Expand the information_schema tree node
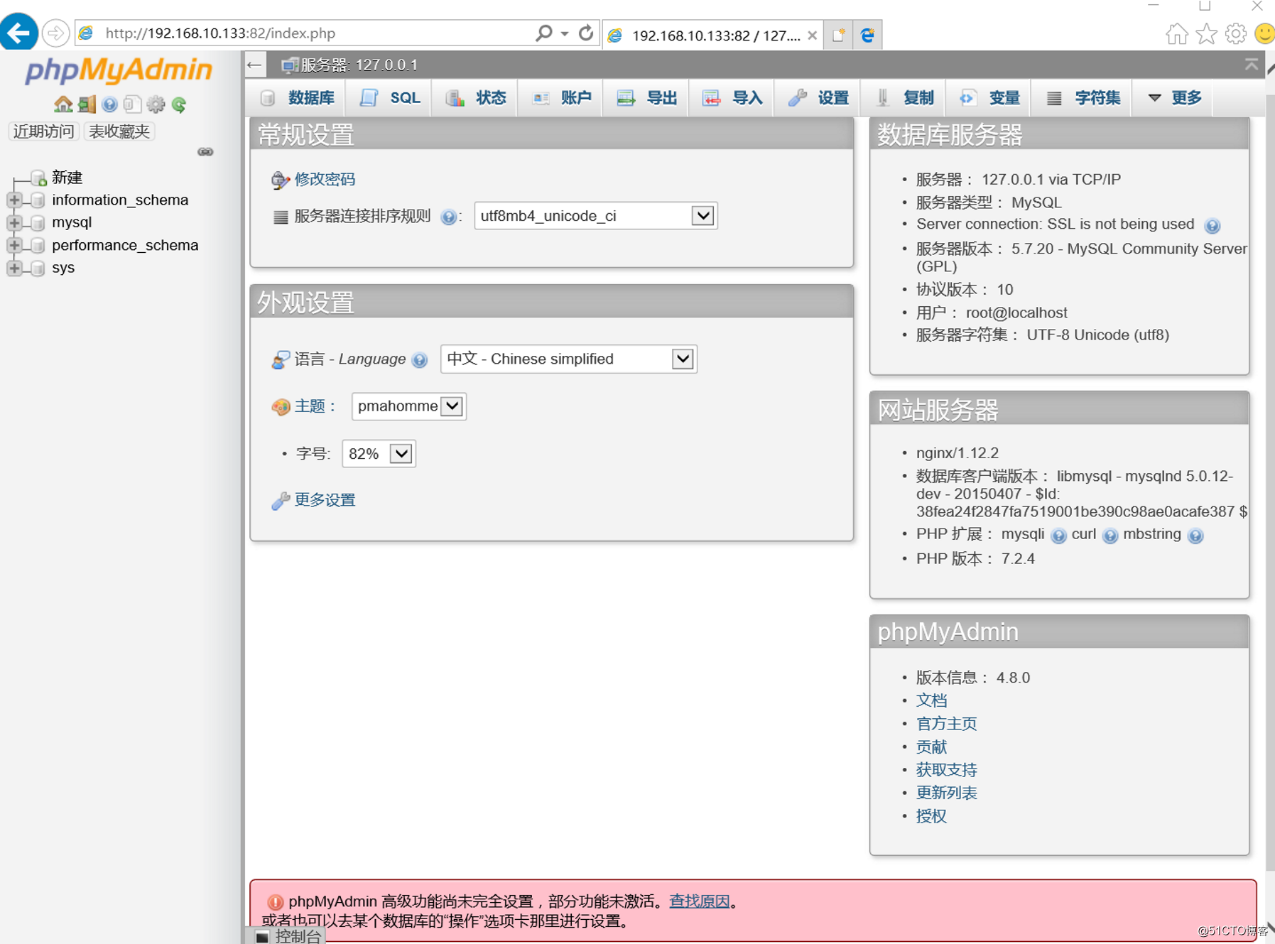Image resolution: width=1275 pixels, height=944 pixels. (x=14, y=200)
